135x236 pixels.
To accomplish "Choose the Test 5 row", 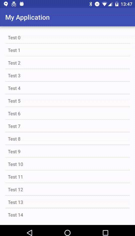I will (67, 101).
